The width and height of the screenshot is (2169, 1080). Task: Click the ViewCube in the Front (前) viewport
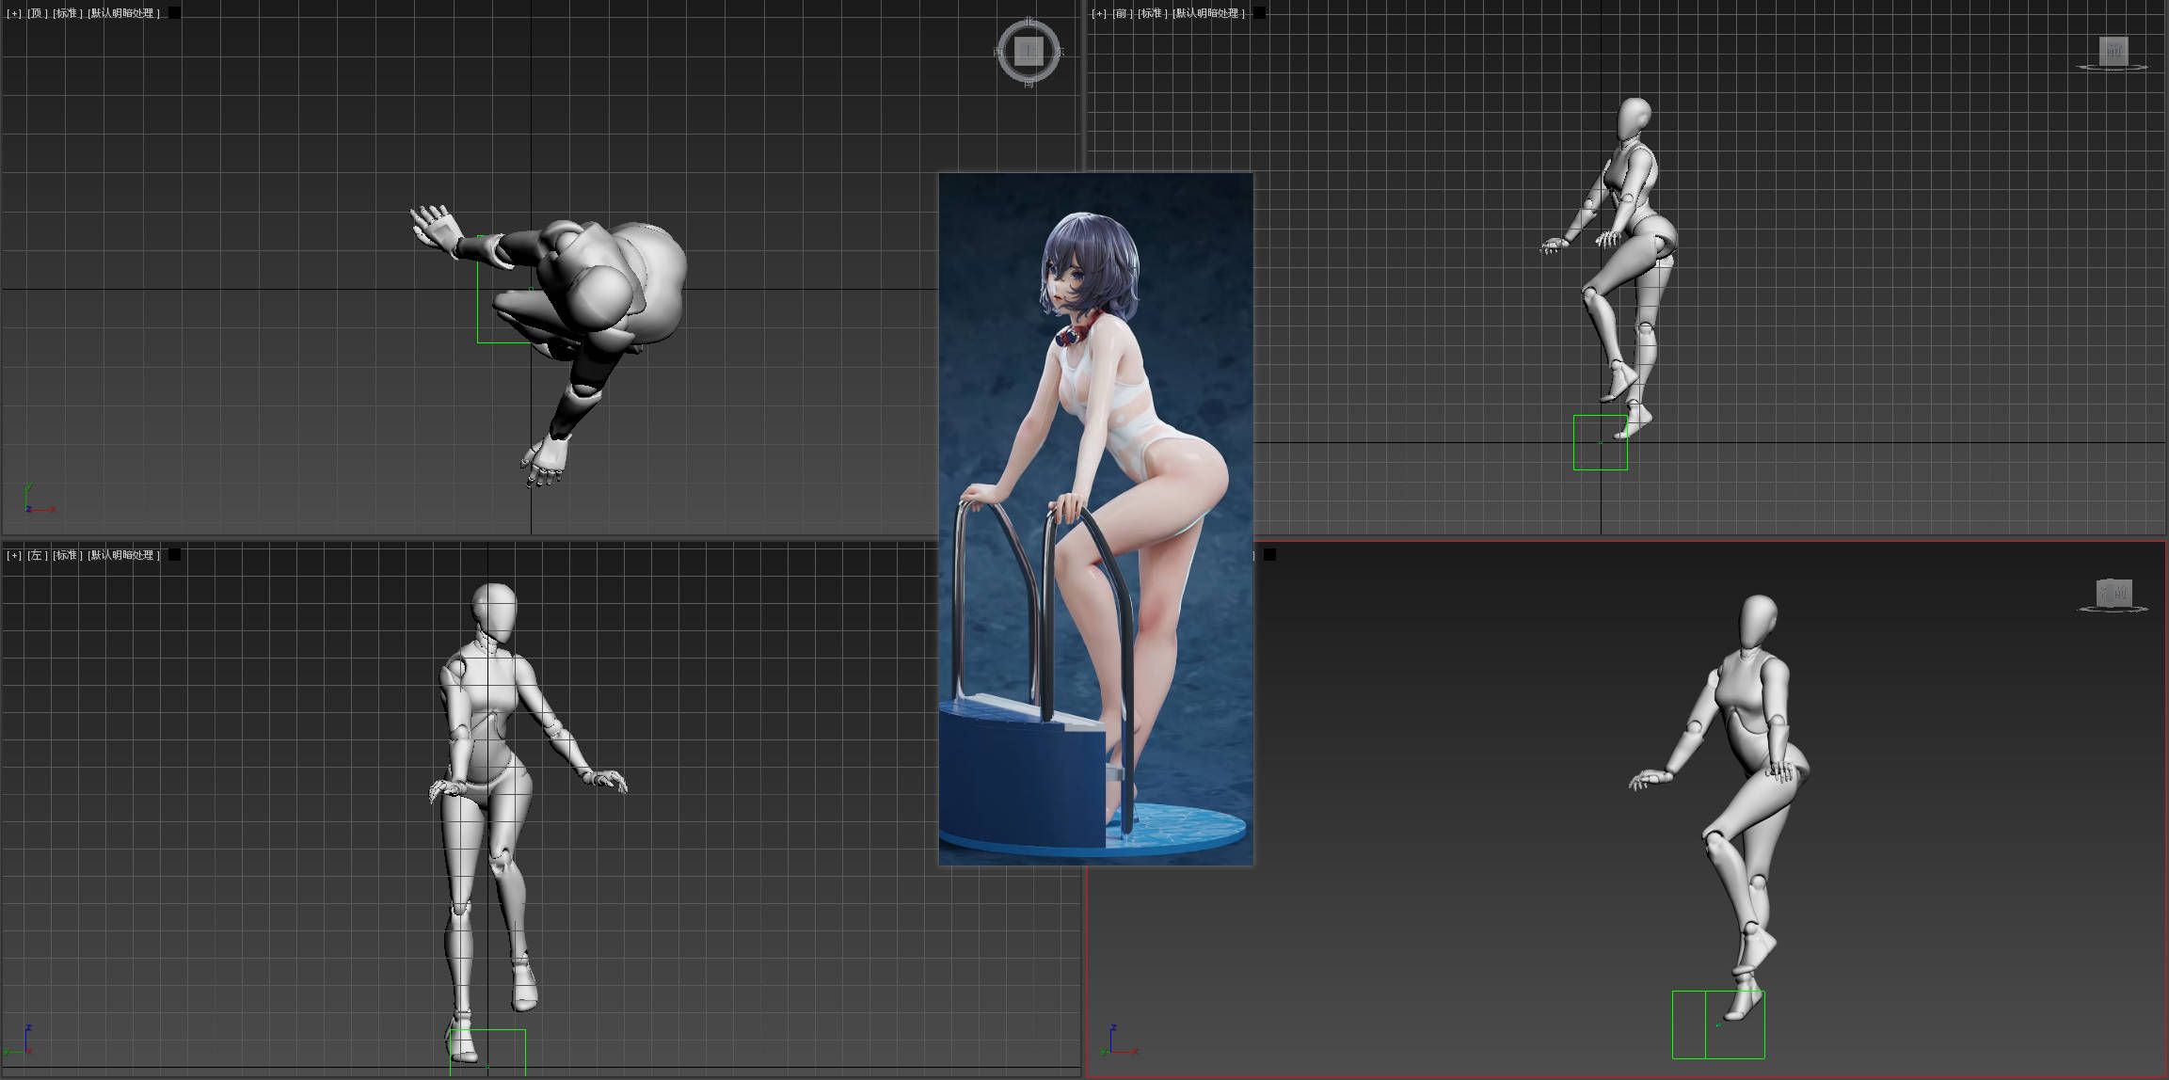[2113, 52]
